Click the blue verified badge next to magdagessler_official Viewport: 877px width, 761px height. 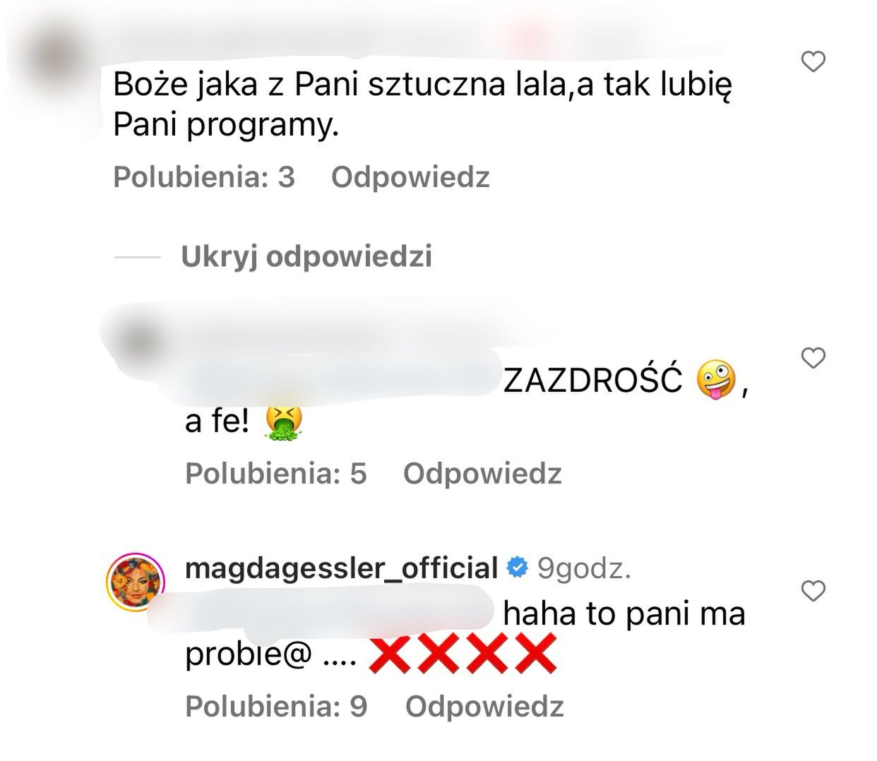pos(518,567)
